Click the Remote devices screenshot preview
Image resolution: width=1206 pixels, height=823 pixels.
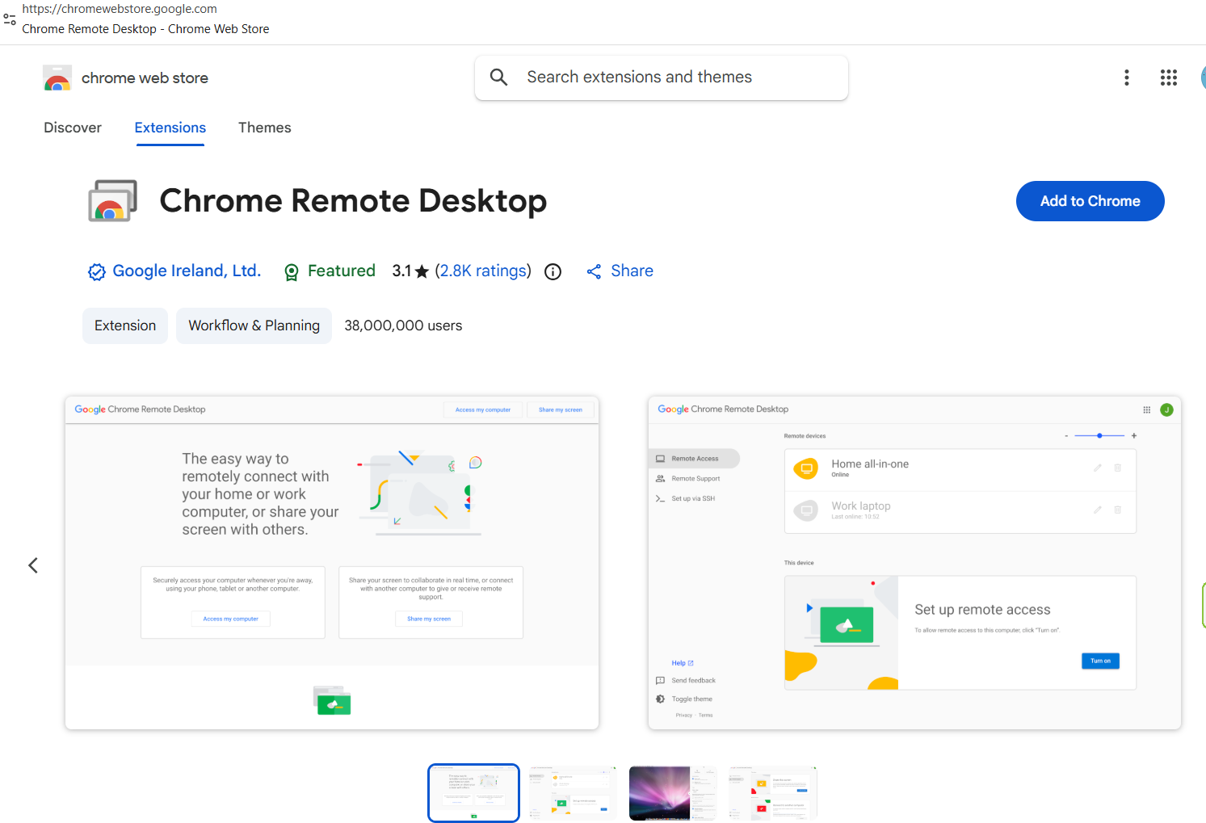pyautogui.click(x=914, y=563)
